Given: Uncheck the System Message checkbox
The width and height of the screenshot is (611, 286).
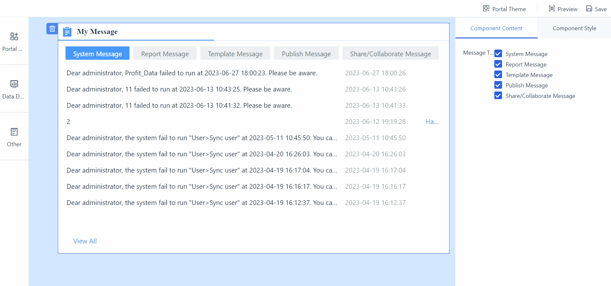Looking at the screenshot, I should (498, 54).
